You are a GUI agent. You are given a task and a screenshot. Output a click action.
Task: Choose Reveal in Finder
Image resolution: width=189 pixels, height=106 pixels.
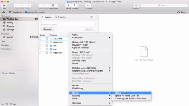[x=91, y=45]
